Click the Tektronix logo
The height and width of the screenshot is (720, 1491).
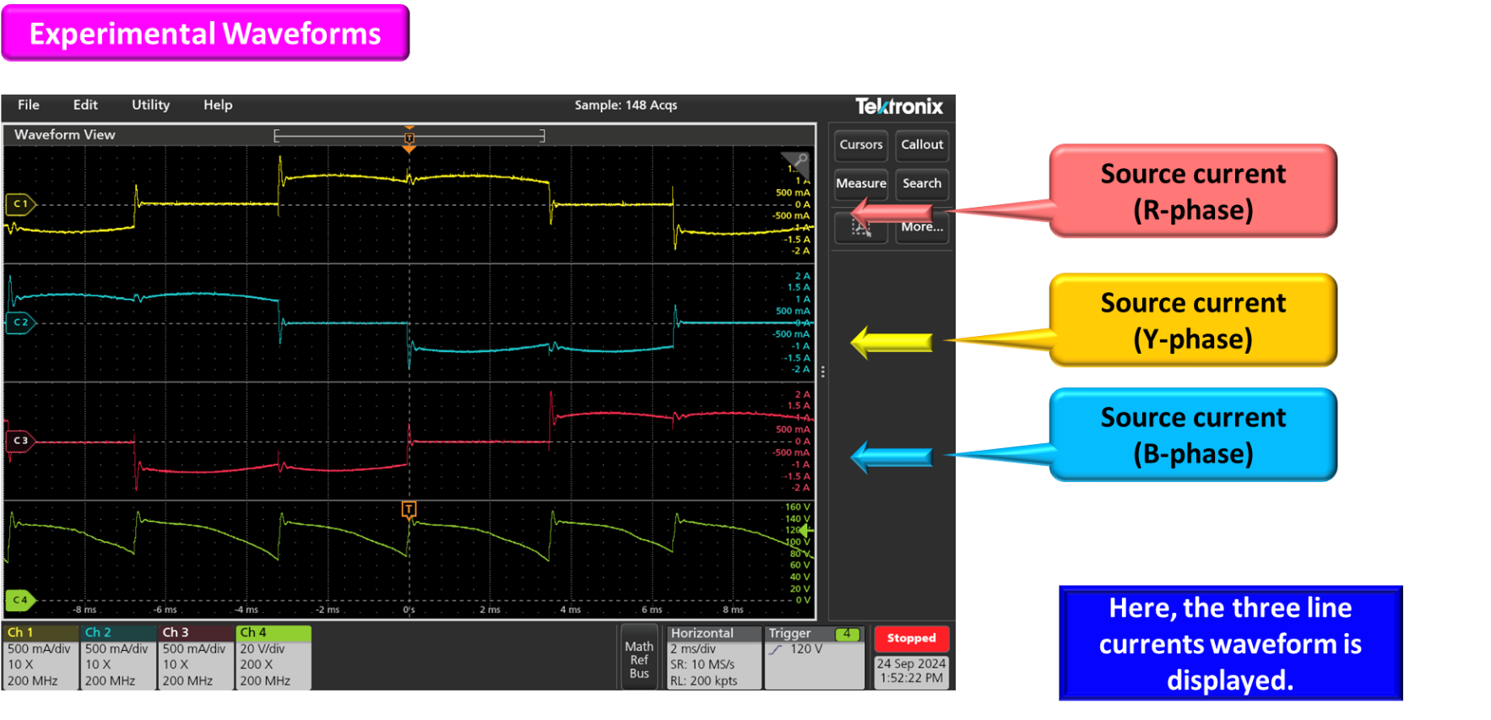898,106
